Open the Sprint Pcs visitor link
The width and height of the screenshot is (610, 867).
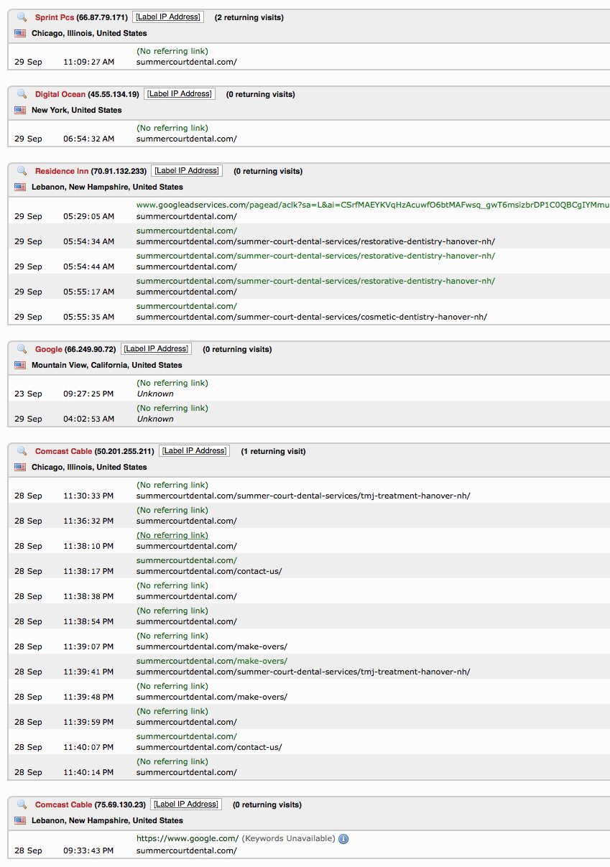[x=55, y=17]
